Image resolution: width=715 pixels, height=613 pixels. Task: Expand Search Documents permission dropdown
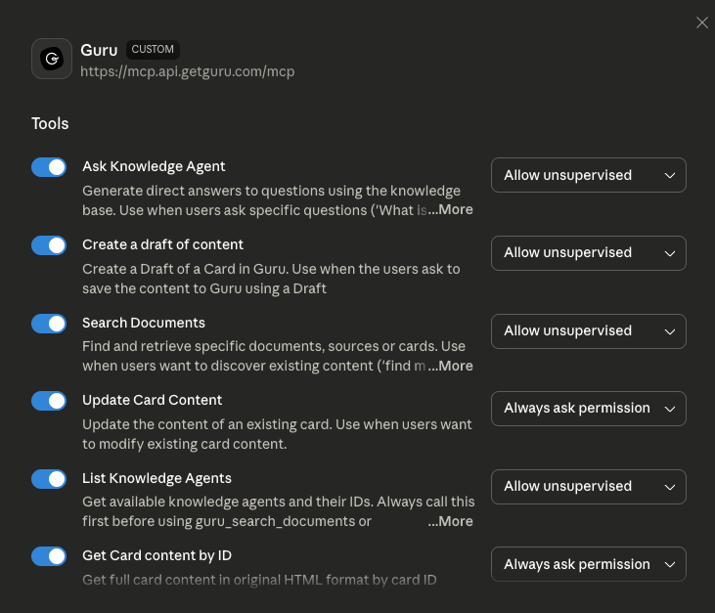(588, 331)
